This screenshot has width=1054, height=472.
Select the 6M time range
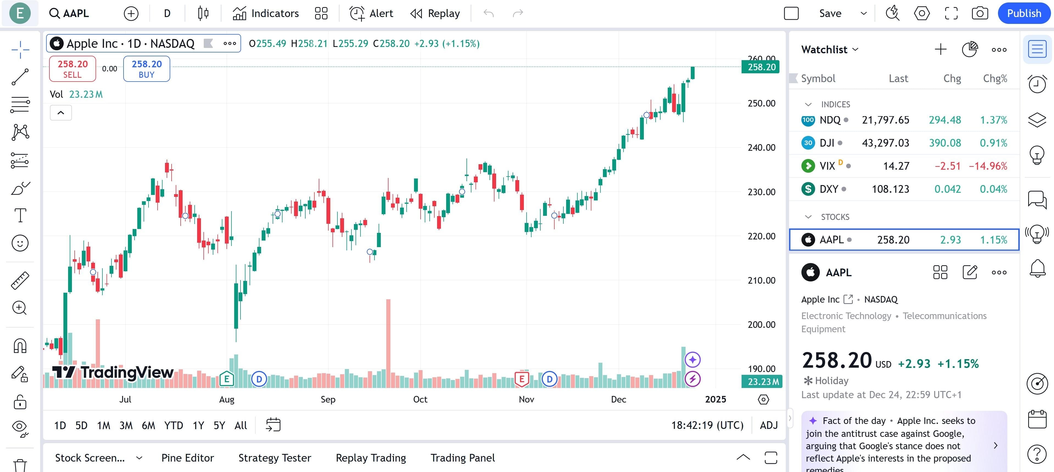point(148,425)
